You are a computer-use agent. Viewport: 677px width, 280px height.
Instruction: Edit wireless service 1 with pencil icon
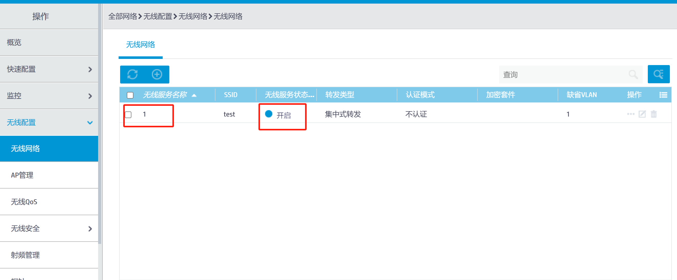click(x=642, y=114)
